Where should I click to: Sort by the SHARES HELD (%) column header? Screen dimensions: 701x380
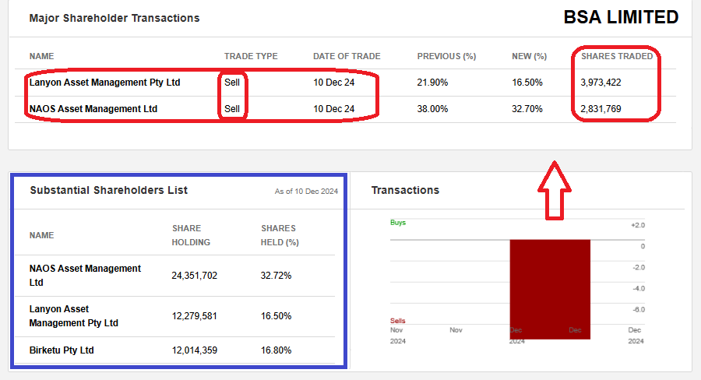[280, 235]
